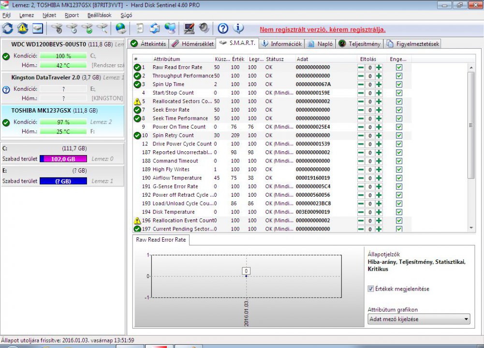Click the C: drive free space bar
Image resolution: width=484 pixels, height=348 pixels.
(x=63, y=159)
